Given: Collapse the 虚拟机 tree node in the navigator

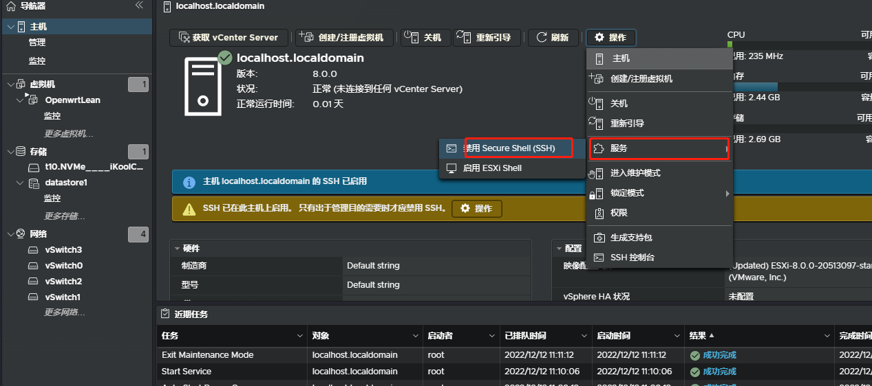Looking at the screenshot, I should click(10, 84).
